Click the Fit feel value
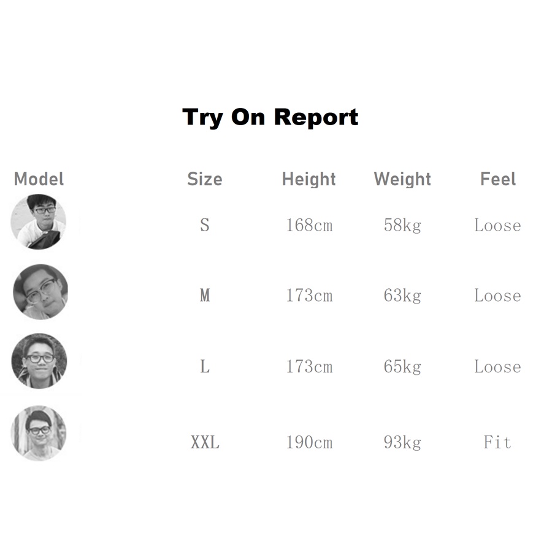 coord(497,442)
